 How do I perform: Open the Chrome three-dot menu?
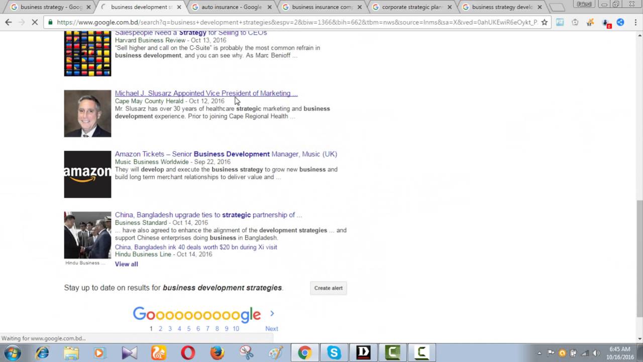point(635,22)
